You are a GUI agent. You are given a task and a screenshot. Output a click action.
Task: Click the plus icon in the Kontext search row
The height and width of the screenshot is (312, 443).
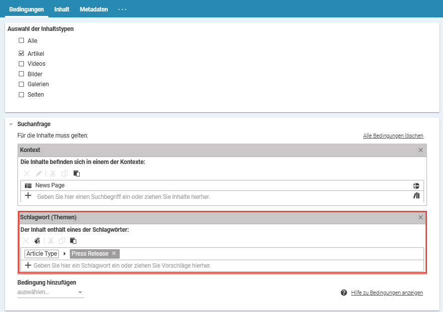[x=28, y=196]
